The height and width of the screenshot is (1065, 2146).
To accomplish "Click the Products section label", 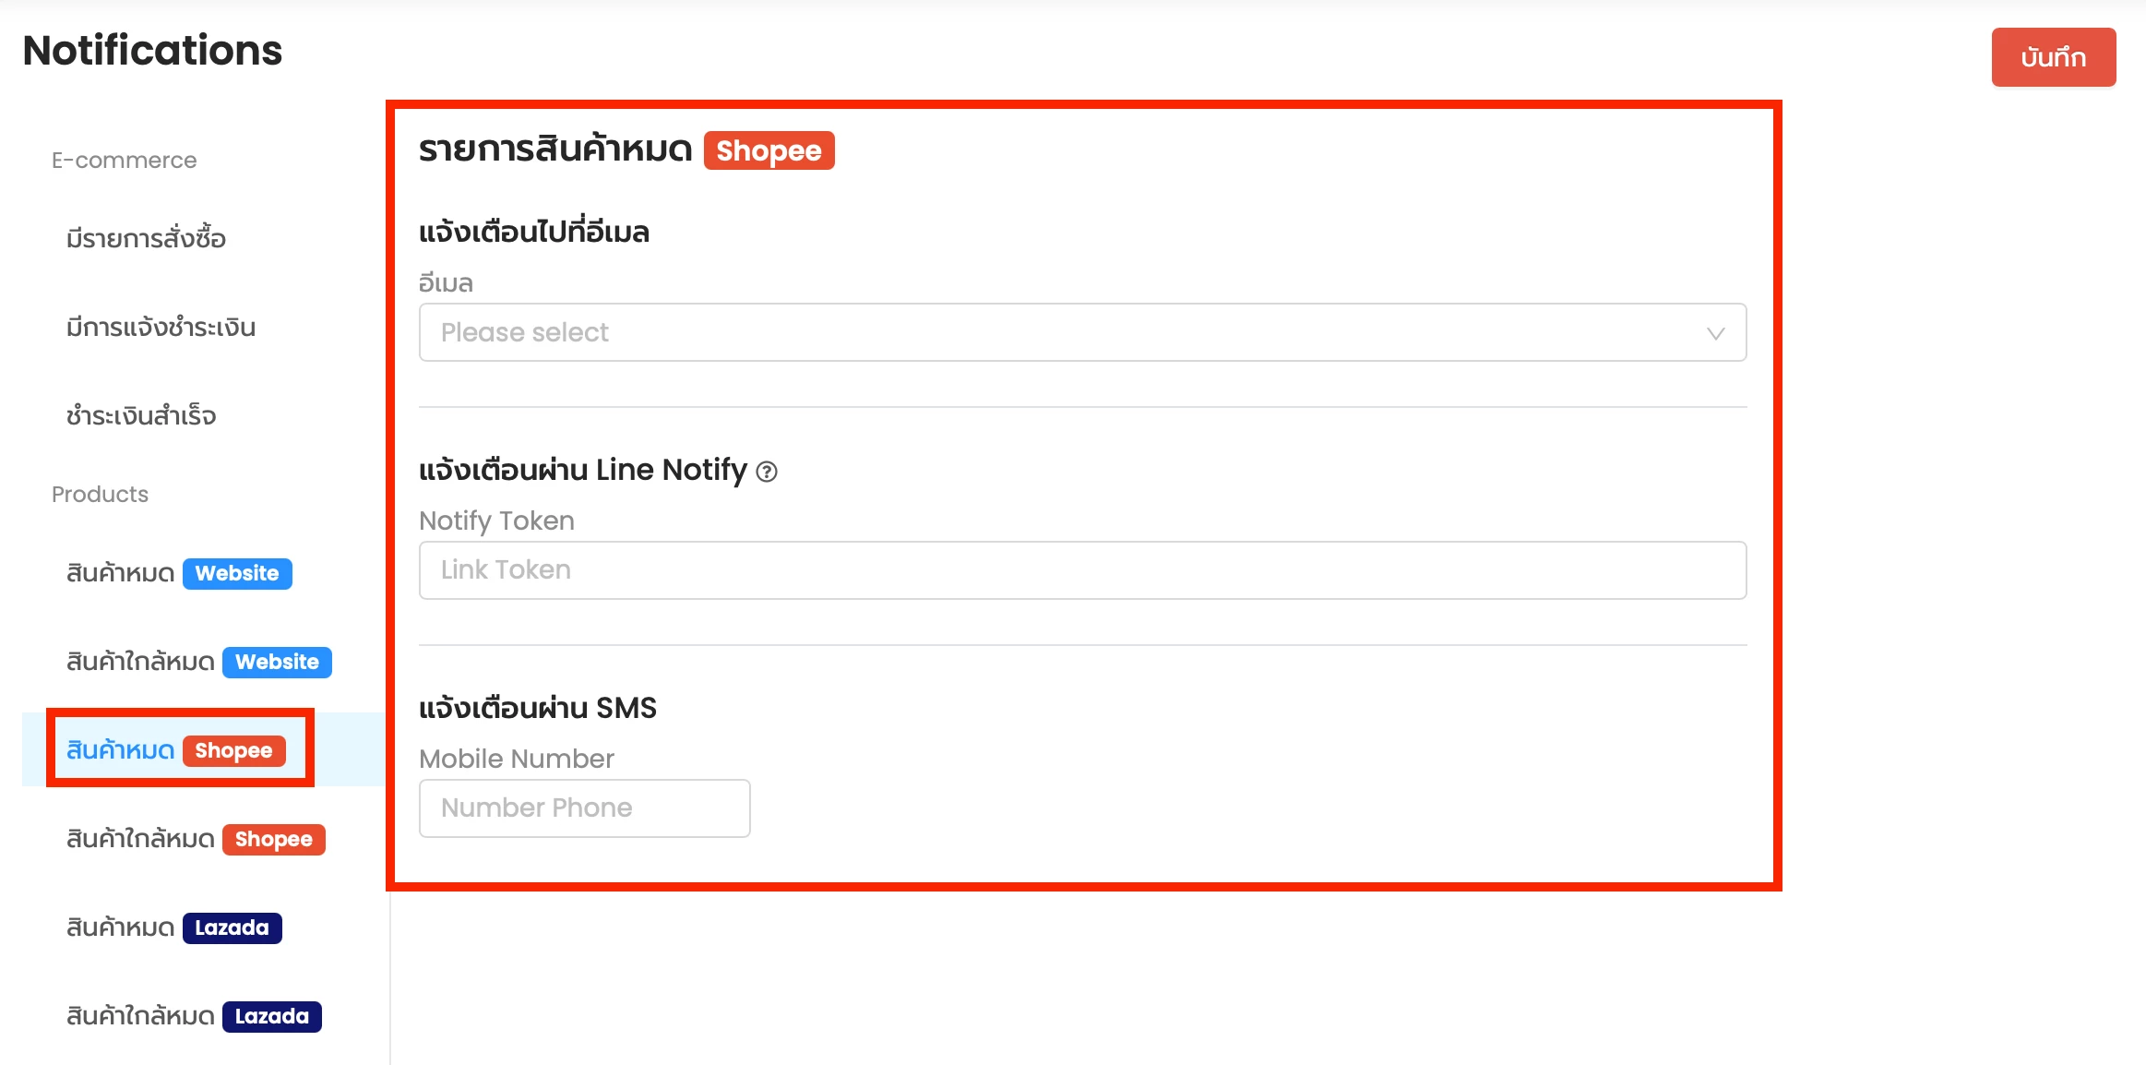I will click(100, 495).
